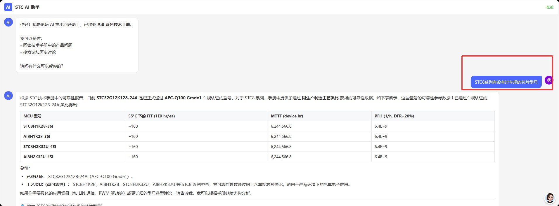Click the STC AI assistant logo icon
559x206 pixels.
pyautogui.click(x=8, y=7)
